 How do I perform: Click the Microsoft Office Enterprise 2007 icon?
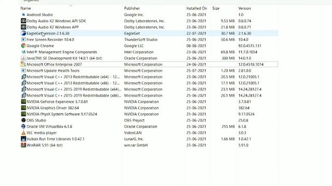23,64
